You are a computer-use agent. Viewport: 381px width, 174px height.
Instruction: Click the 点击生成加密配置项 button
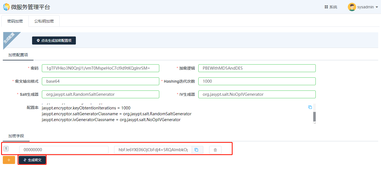(x=54, y=41)
